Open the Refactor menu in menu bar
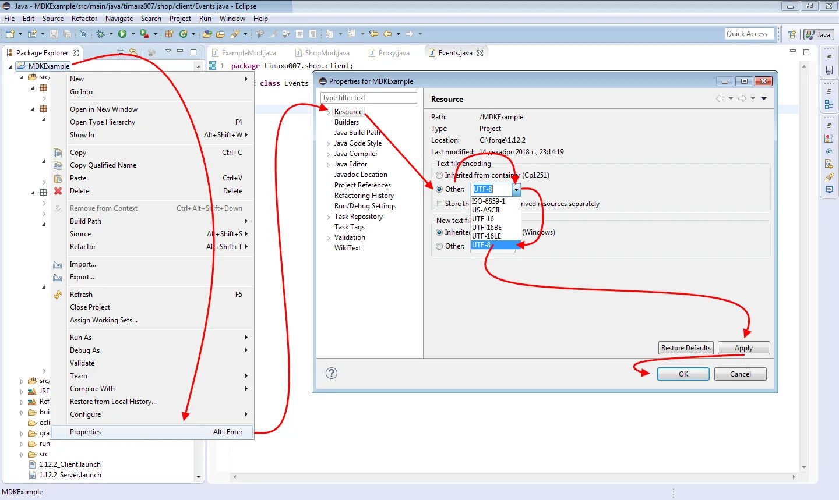 pyautogui.click(x=84, y=19)
